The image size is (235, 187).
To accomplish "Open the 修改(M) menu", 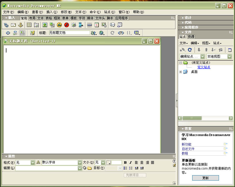I will (66, 12).
